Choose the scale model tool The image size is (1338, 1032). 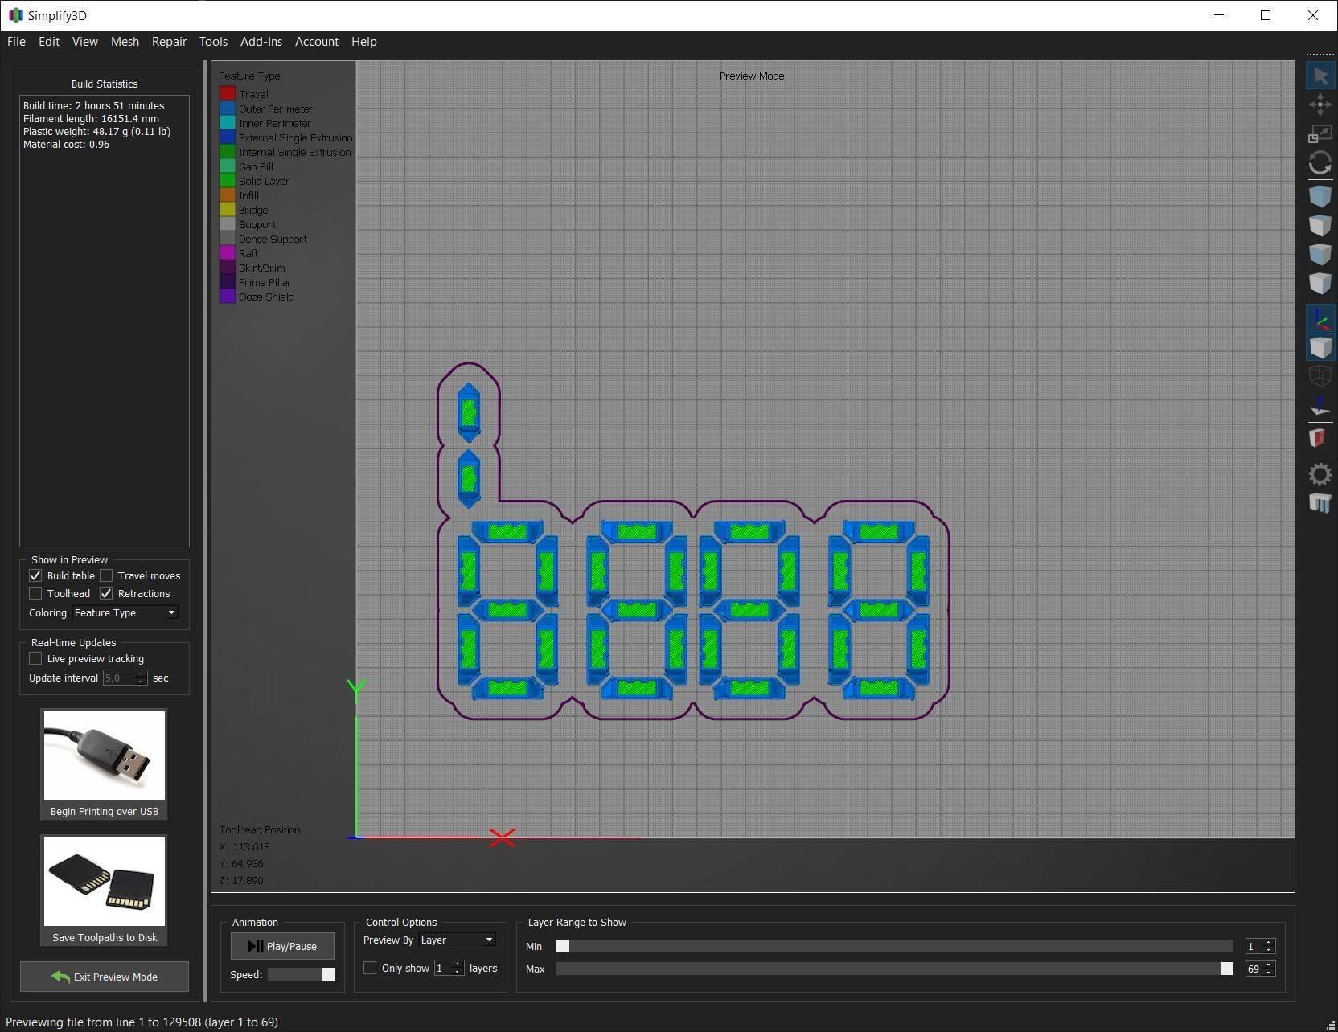coord(1320,134)
